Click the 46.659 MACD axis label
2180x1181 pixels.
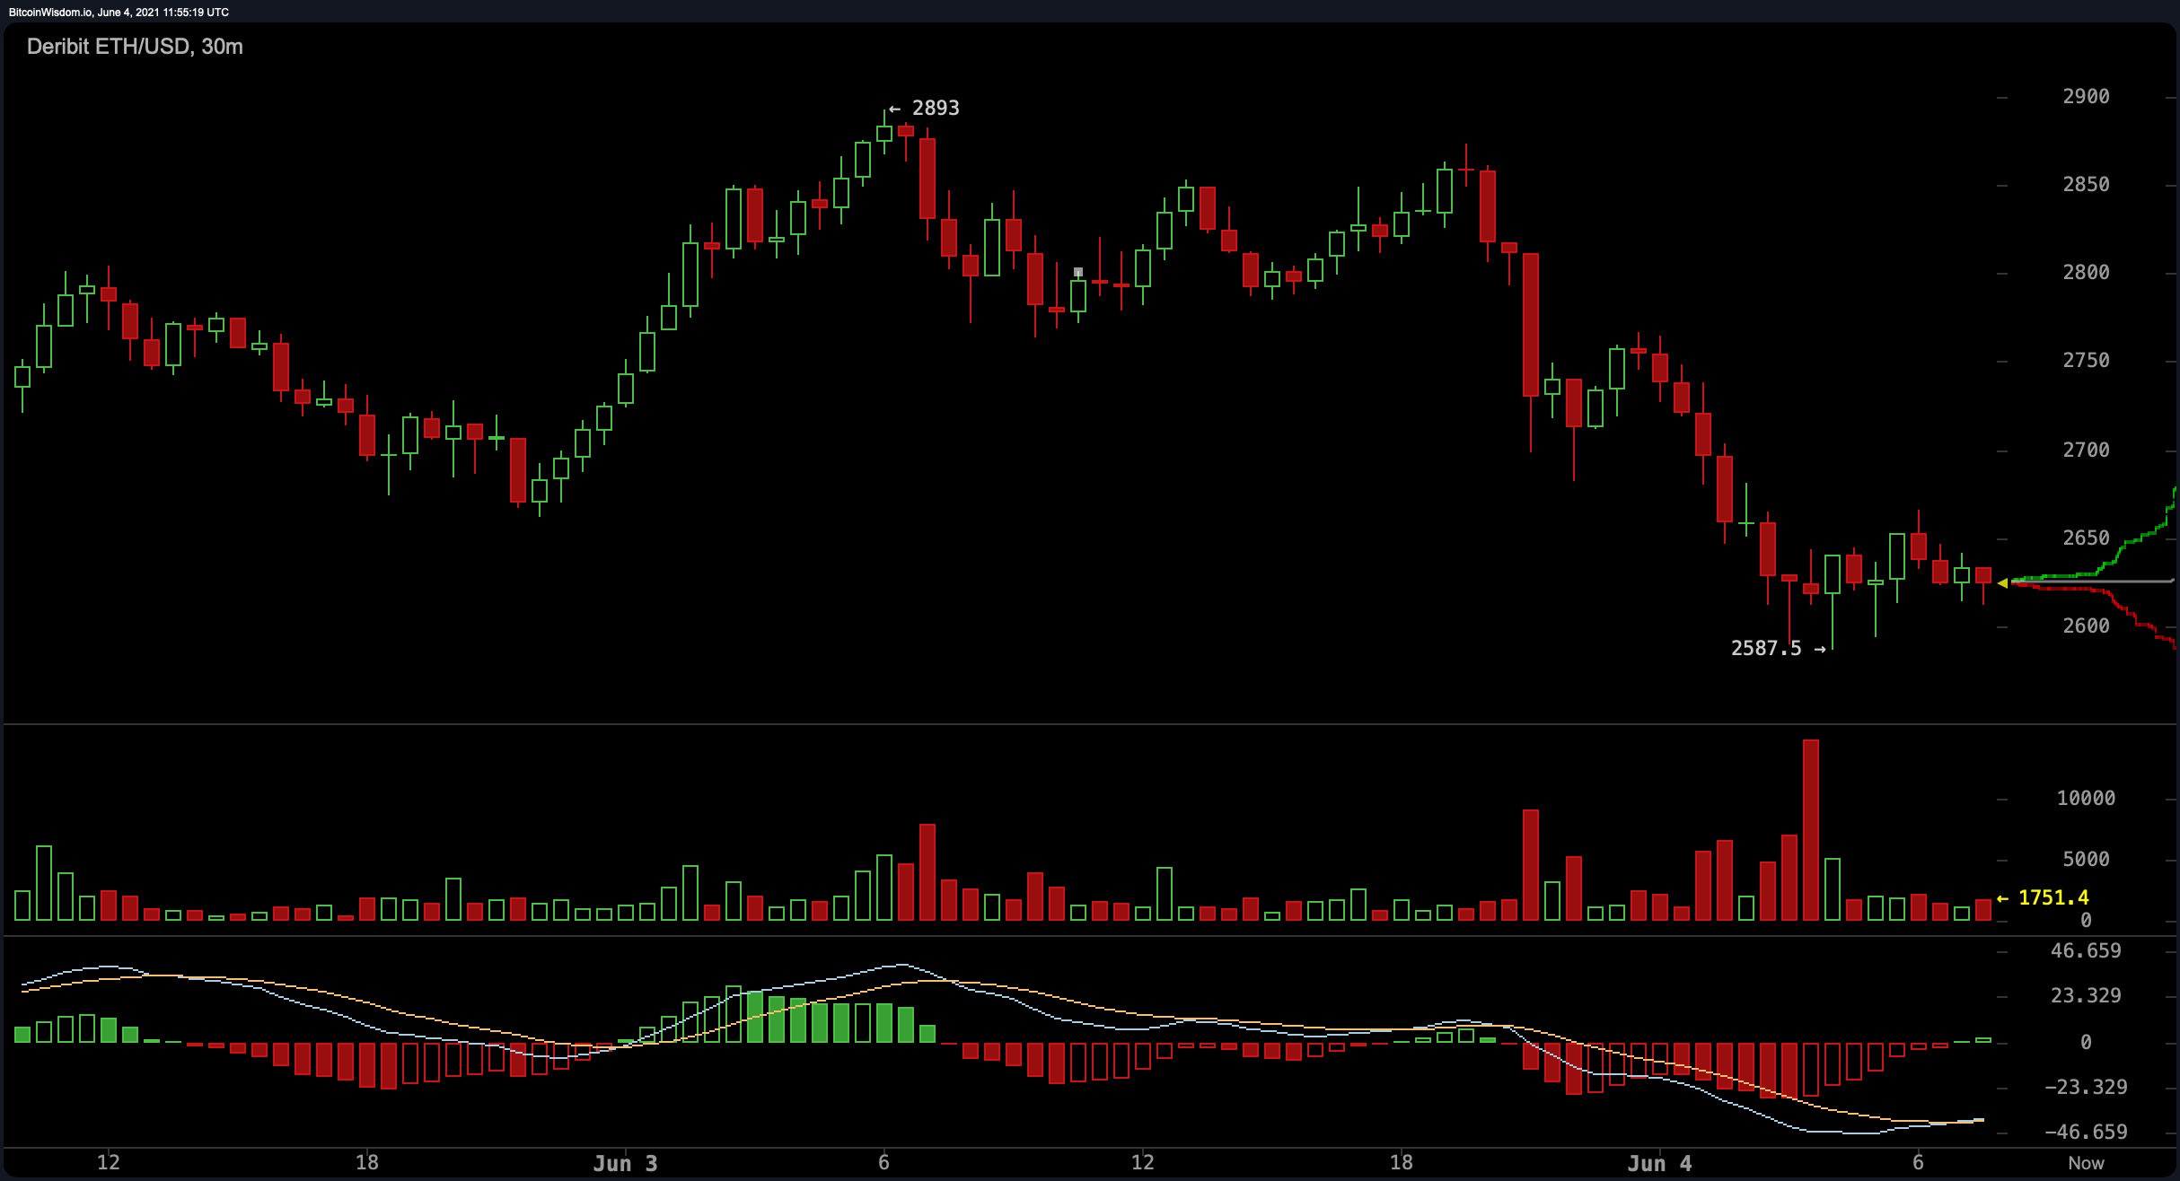point(2086,951)
